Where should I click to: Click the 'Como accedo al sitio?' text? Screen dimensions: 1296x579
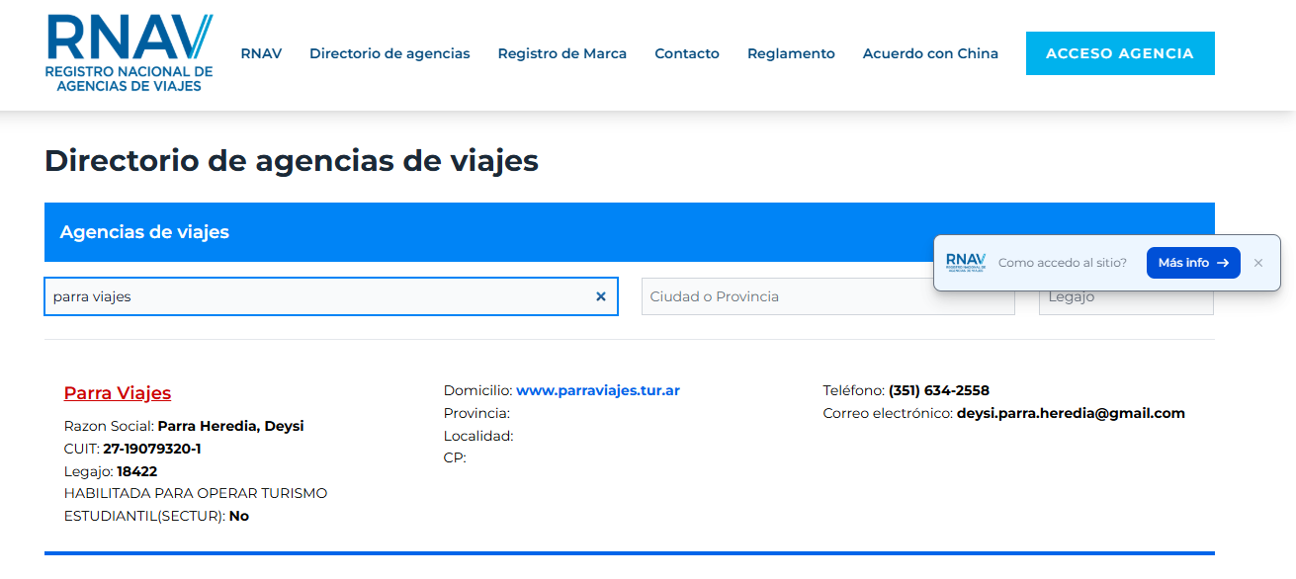click(x=1063, y=263)
